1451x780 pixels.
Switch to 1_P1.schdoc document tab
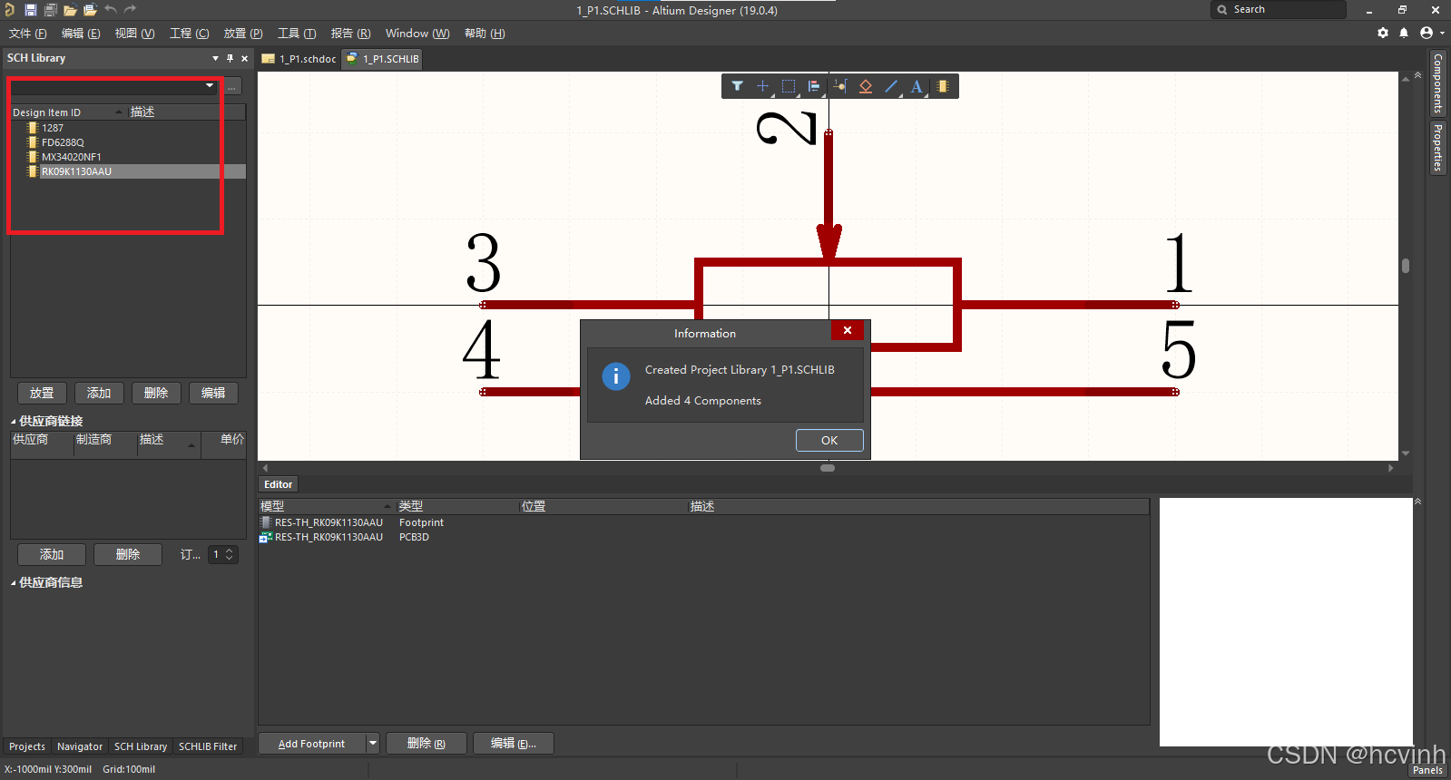[299, 59]
